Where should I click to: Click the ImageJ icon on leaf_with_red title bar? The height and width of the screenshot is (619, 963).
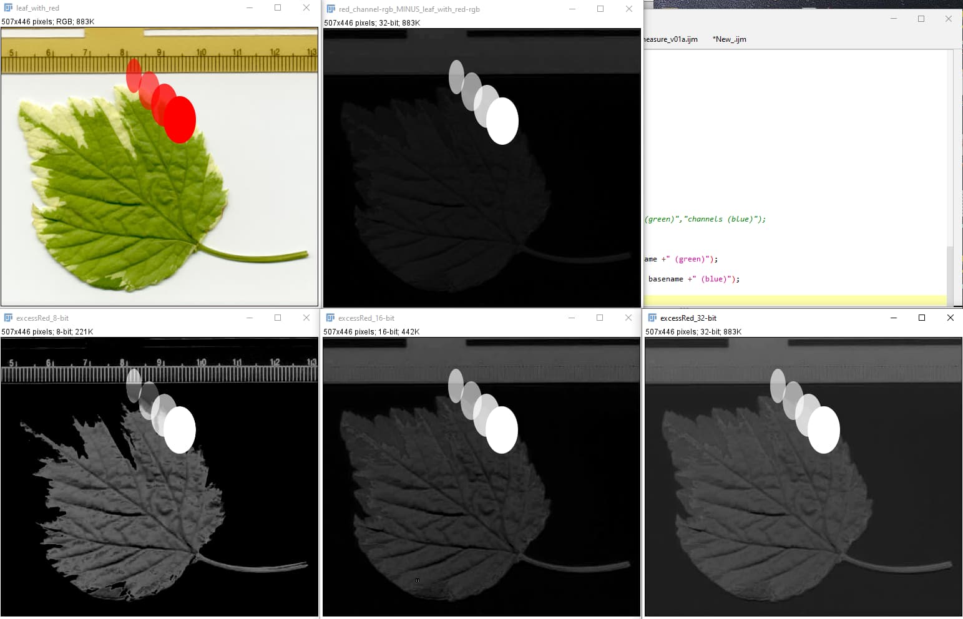tap(8, 7)
